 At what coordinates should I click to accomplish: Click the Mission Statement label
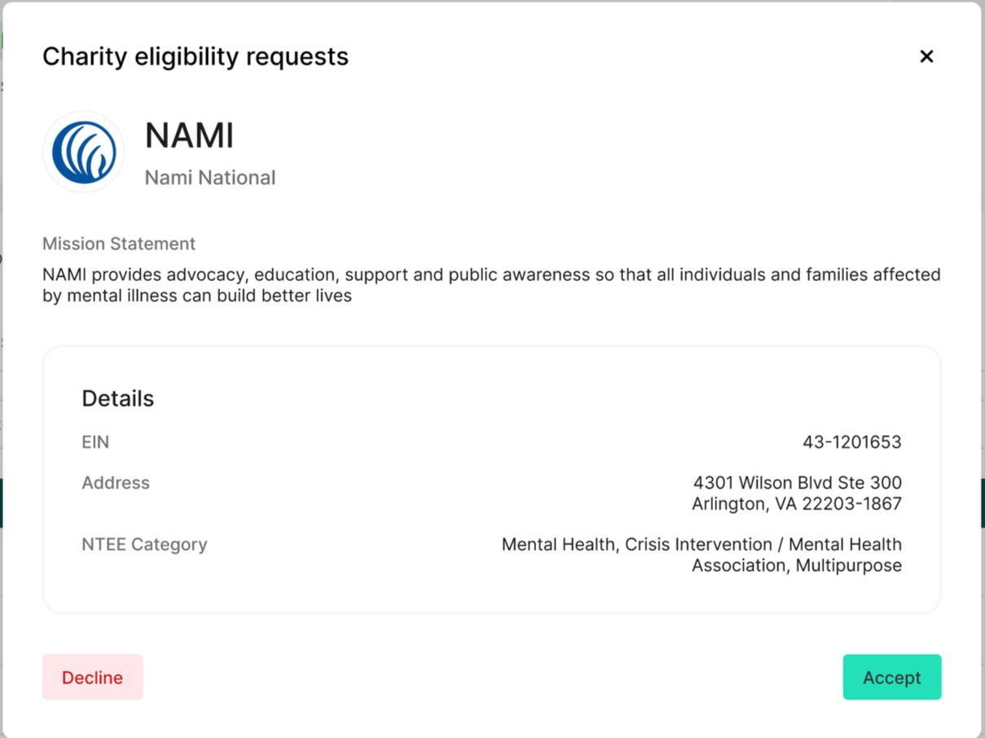click(x=119, y=244)
